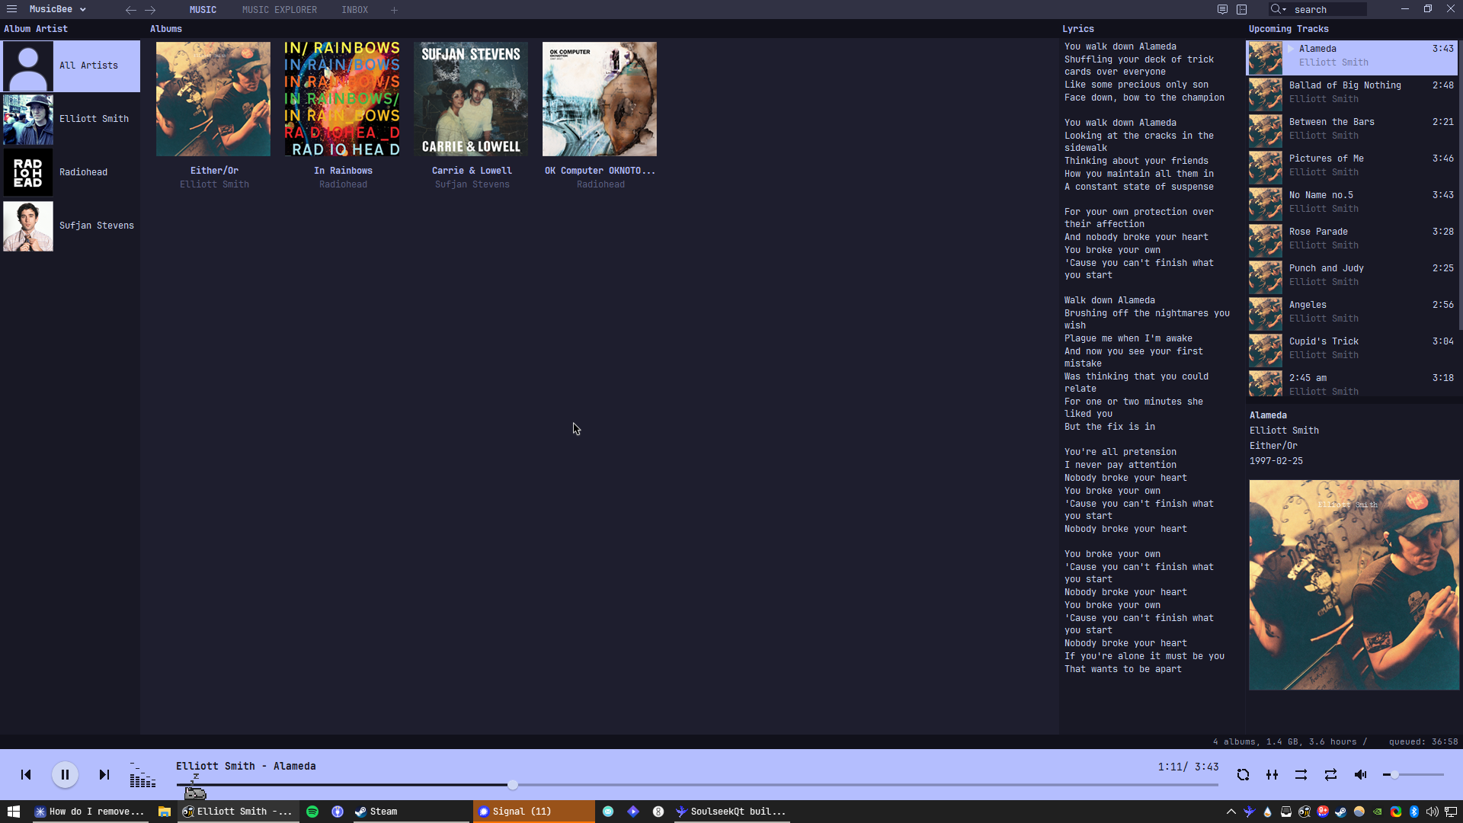This screenshot has height=823, width=1463.
Task: Adjust the volume slider
Action: tap(1394, 775)
